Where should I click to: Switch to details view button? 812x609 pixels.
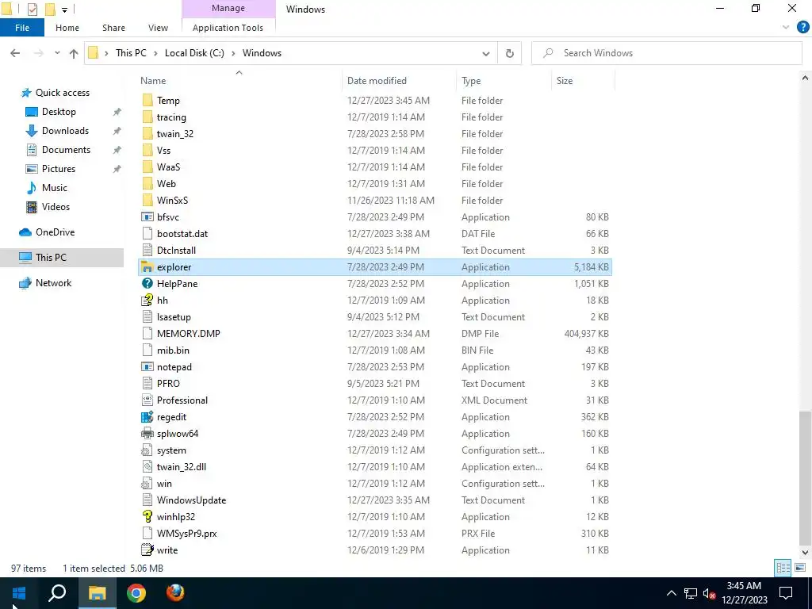pos(783,568)
